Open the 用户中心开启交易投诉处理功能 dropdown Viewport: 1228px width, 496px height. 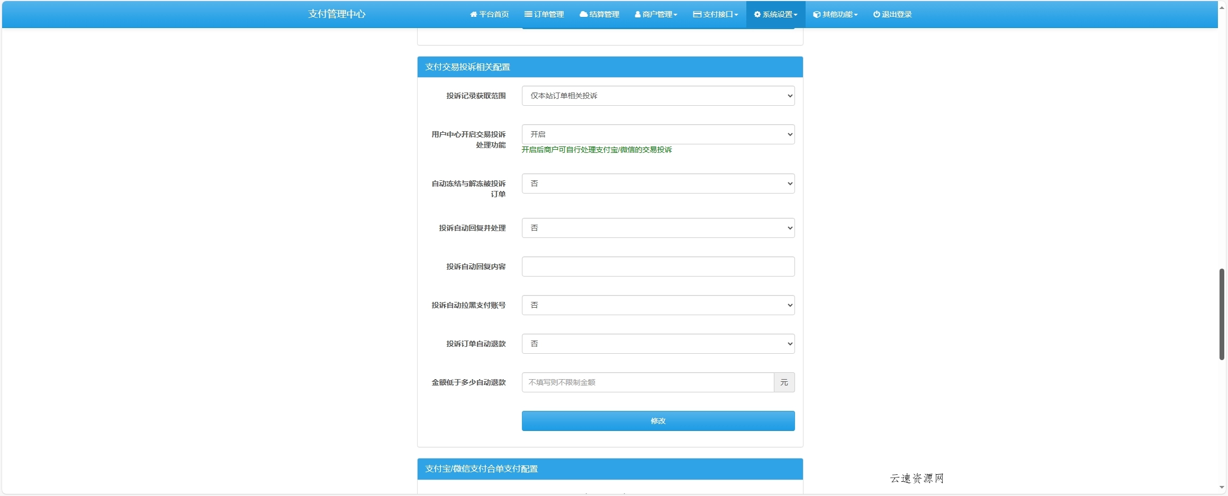click(657, 134)
